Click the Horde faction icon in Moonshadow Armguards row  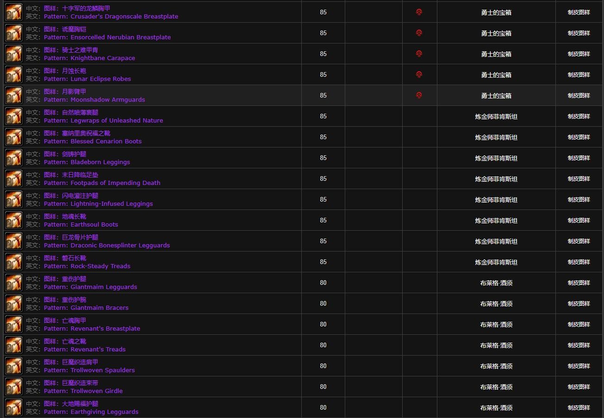click(x=419, y=95)
